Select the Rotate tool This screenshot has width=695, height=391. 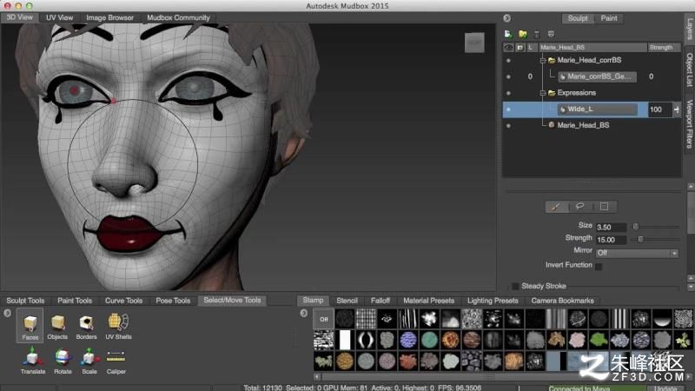coord(63,361)
